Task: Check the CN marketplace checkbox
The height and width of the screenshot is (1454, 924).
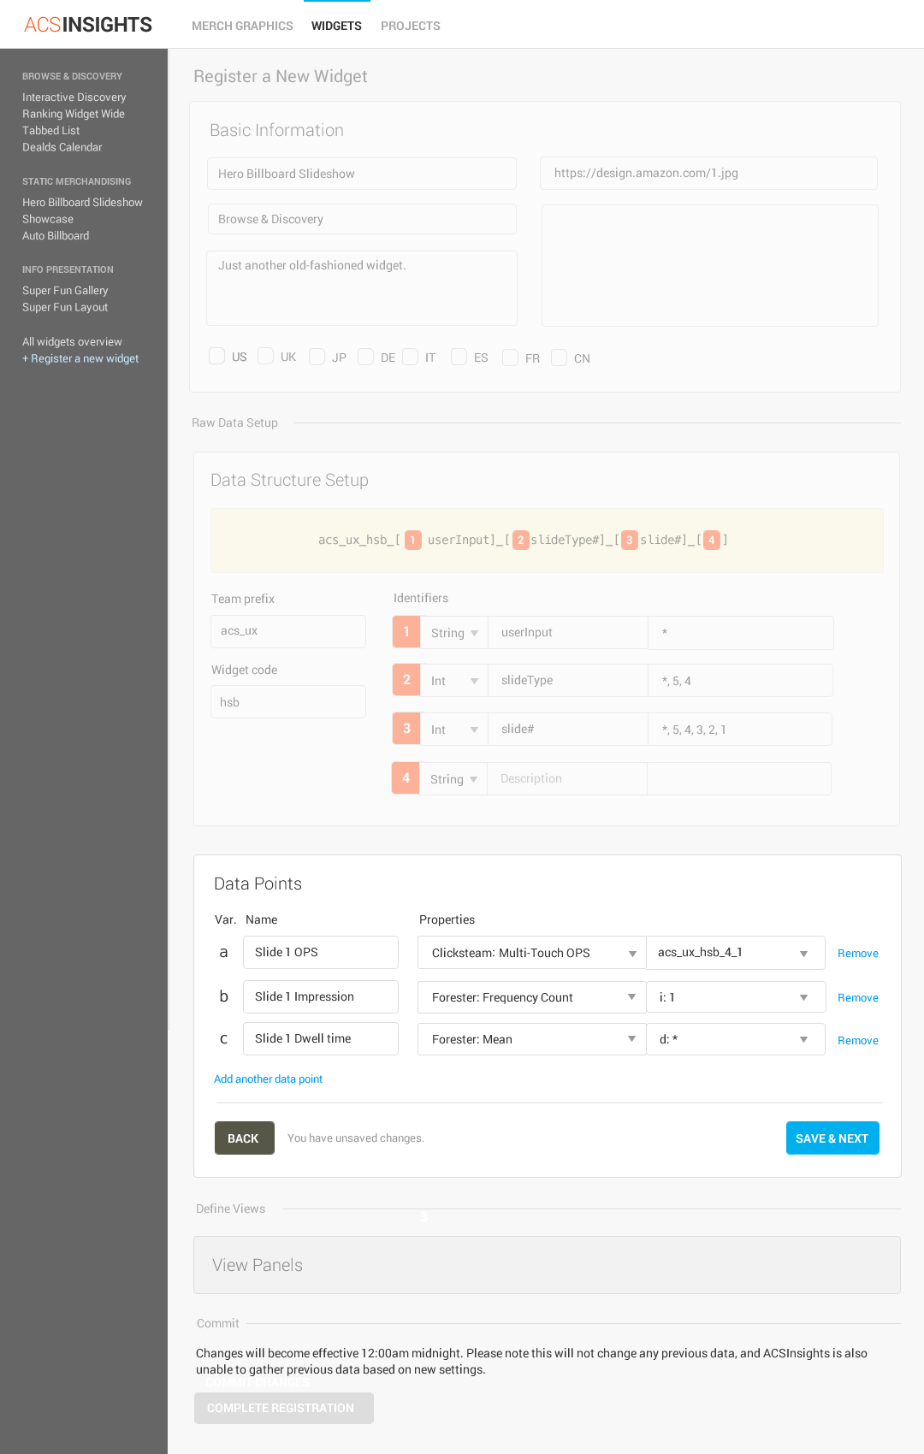Action: [560, 358]
